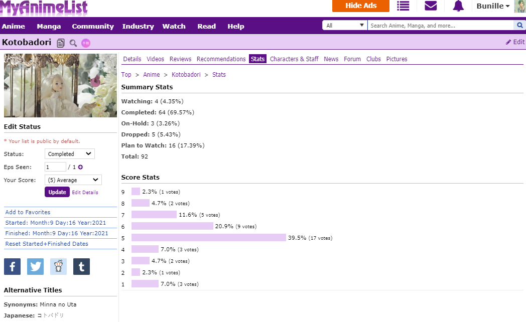Screen dimensions: 526x322
Task: Share on Tumblr
Action: pyautogui.click(x=81, y=266)
